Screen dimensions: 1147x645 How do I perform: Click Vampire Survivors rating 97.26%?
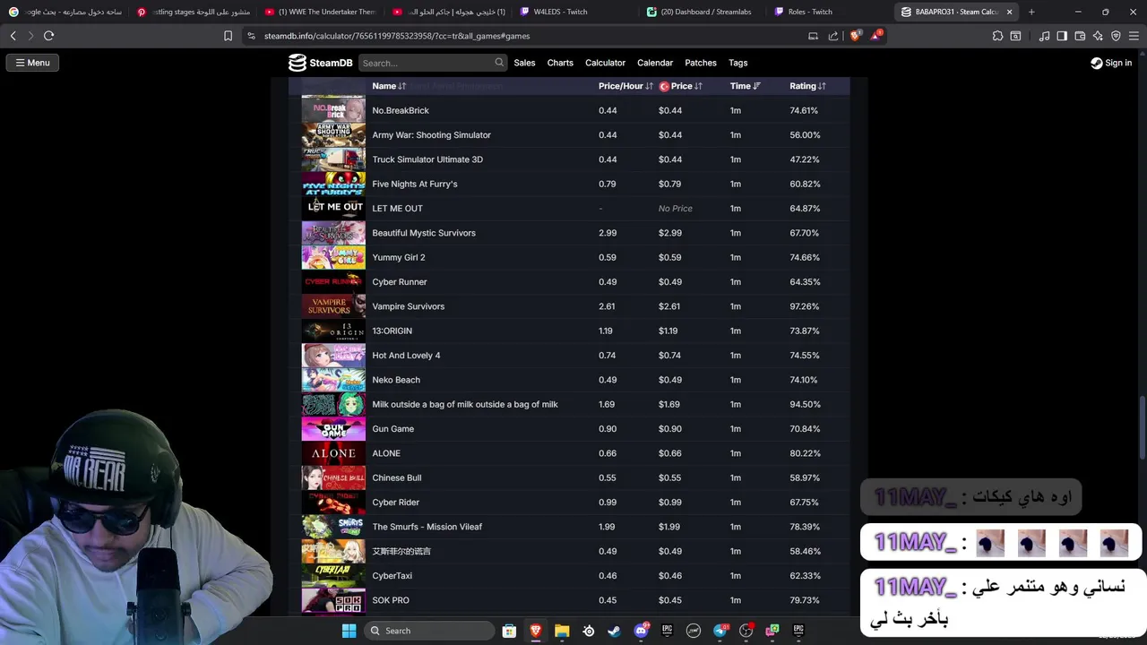[805, 306]
